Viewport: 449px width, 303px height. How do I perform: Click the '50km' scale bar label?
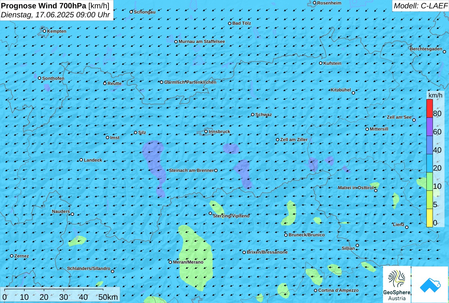108,297
